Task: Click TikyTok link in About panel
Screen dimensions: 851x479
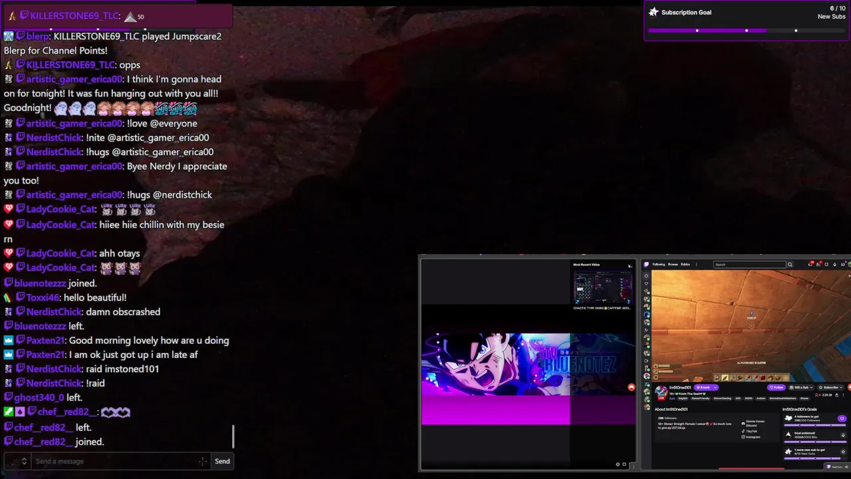Action: 748,431
